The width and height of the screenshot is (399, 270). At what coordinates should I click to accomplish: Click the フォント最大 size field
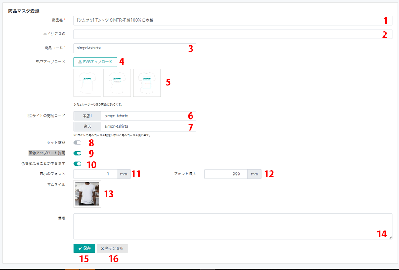226,174
